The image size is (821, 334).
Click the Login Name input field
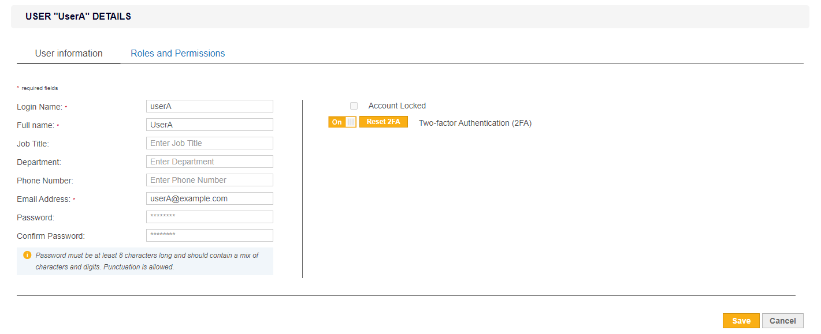209,106
